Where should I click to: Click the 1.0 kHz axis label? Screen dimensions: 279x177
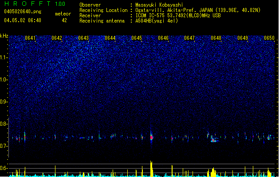click(4, 80)
